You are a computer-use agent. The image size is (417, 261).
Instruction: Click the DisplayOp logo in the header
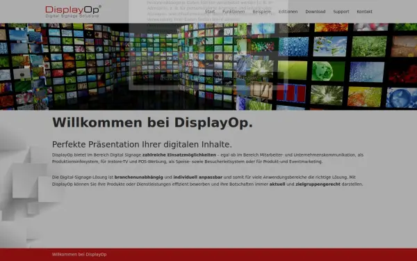pos(73,11)
